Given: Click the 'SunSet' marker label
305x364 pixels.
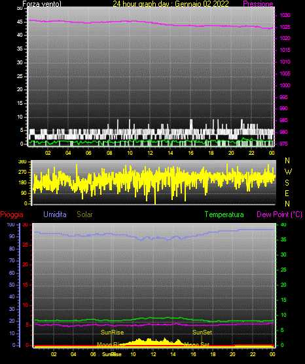Looking at the screenshot, I should tap(202, 333).
